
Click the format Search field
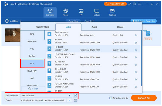point(33,89)
